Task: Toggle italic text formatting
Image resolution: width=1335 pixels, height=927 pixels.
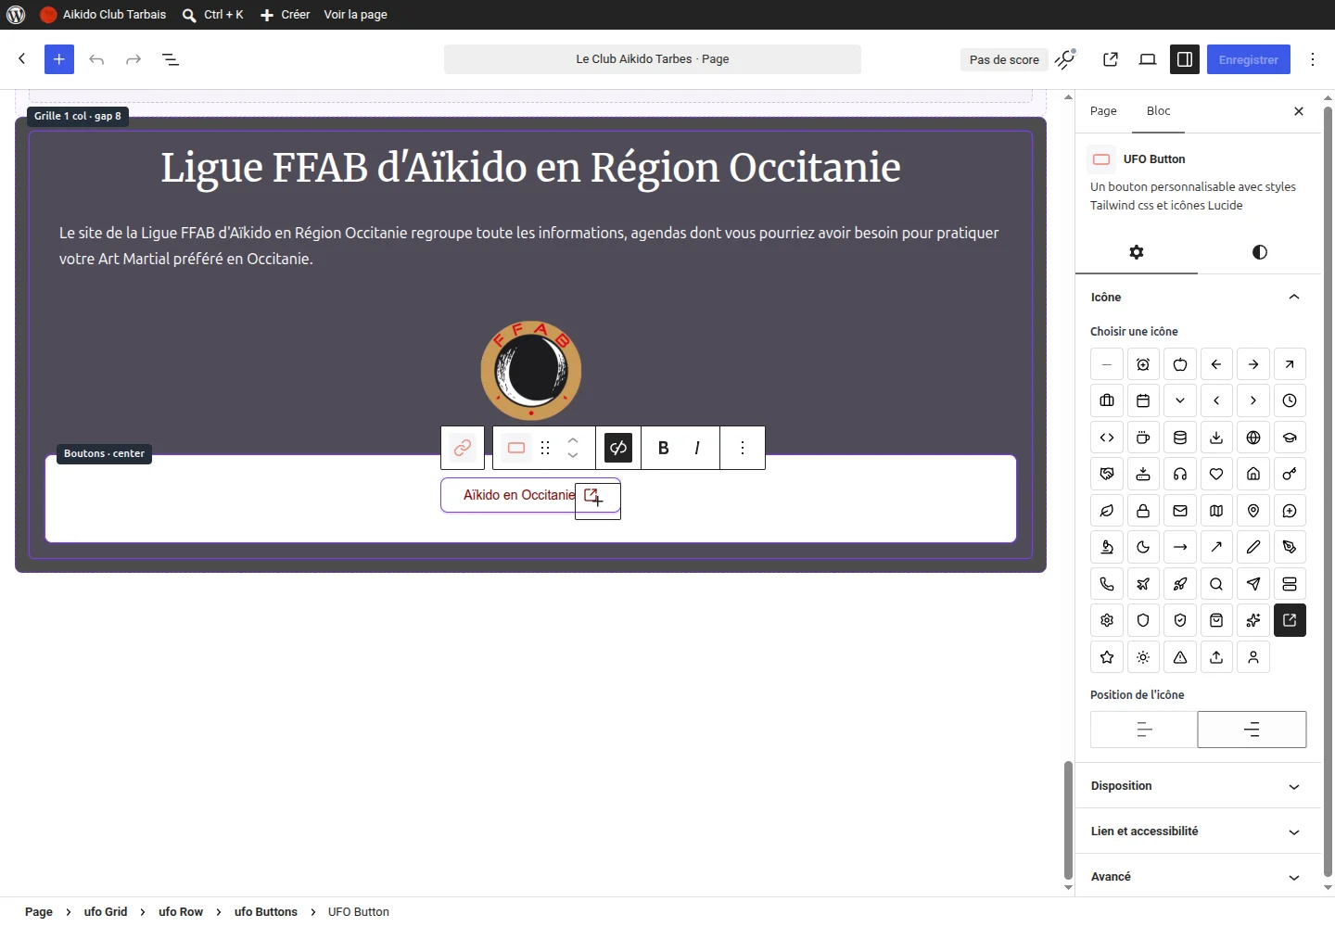Action: coord(697,448)
